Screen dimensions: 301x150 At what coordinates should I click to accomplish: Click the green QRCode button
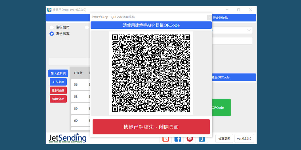pos(221,107)
